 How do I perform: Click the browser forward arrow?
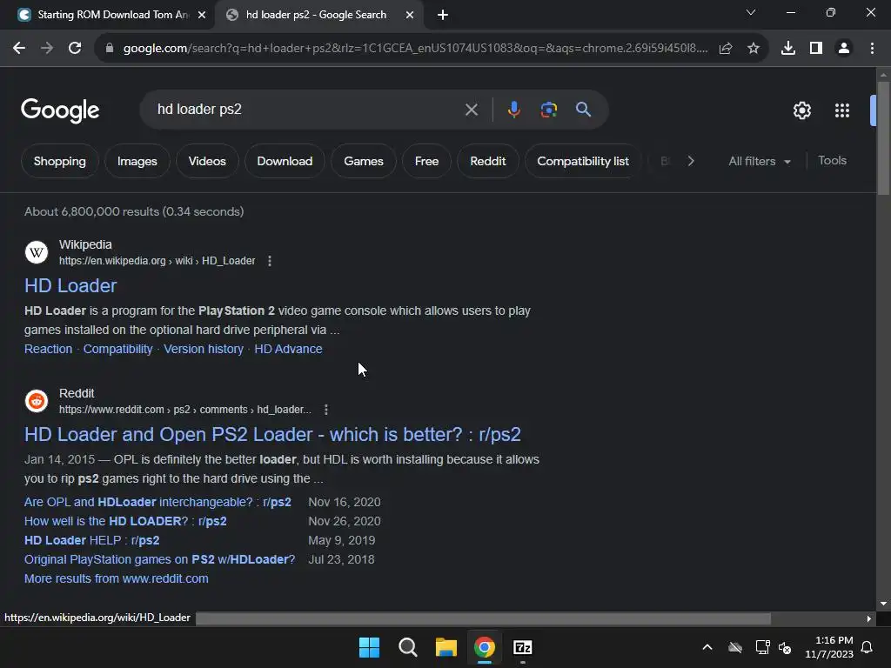pyautogui.click(x=47, y=49)
